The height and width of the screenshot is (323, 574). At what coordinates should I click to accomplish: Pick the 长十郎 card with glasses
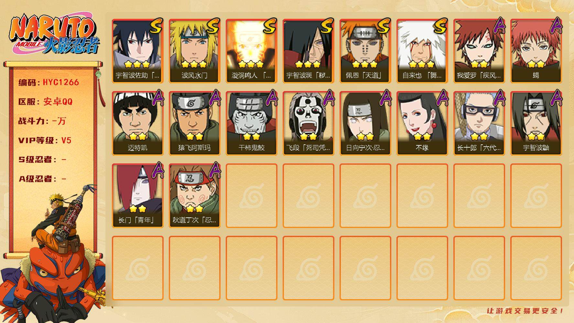[479, 123]
